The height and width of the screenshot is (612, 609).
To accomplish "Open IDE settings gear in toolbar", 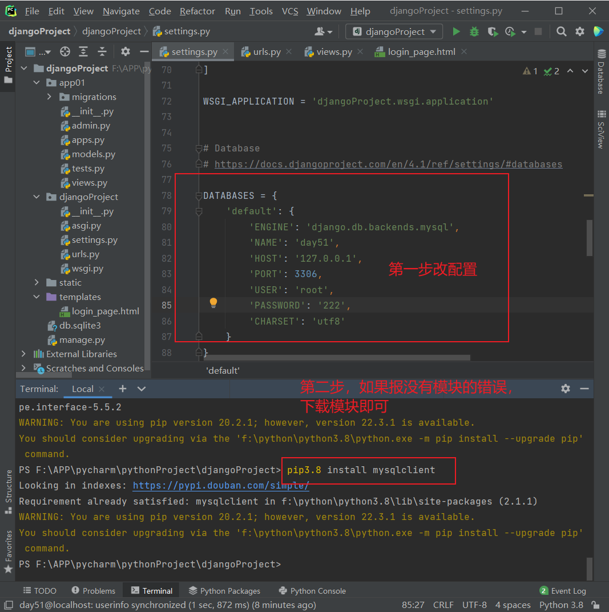I will point(580,31).
